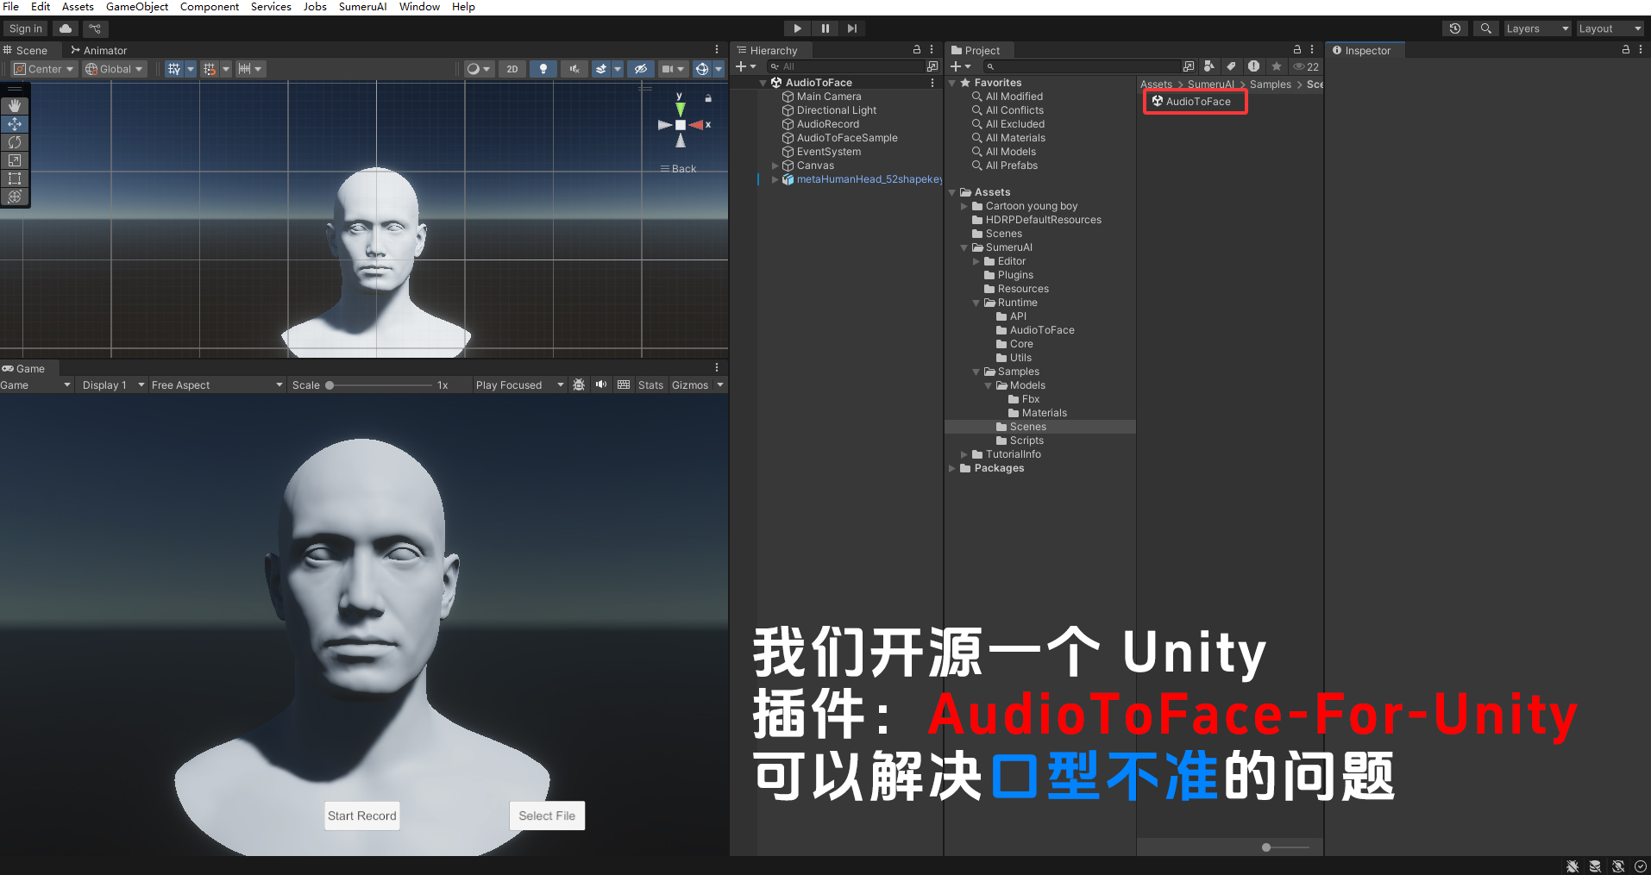Switch to the Animator tab
The width and height of the screenshot is (1651, 875).
pyautogui.click(x=98, y=51)
